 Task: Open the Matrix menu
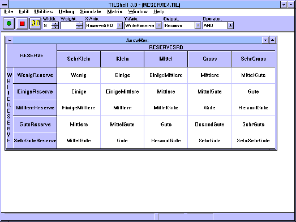click(114, 12)
